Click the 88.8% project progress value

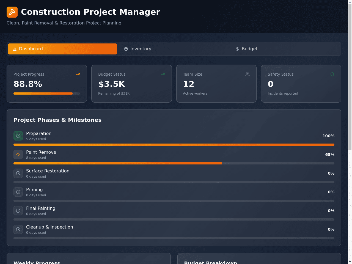(28, 84)
